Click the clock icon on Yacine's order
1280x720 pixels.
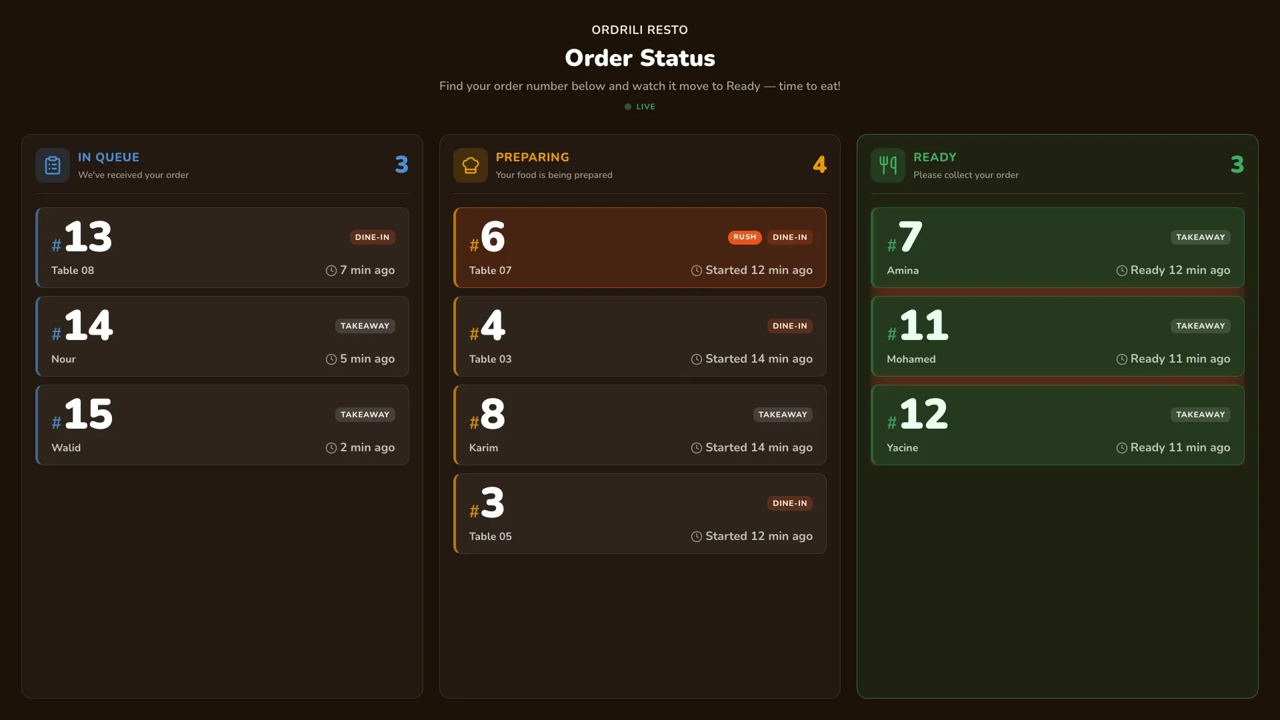tap(1122, 448)
